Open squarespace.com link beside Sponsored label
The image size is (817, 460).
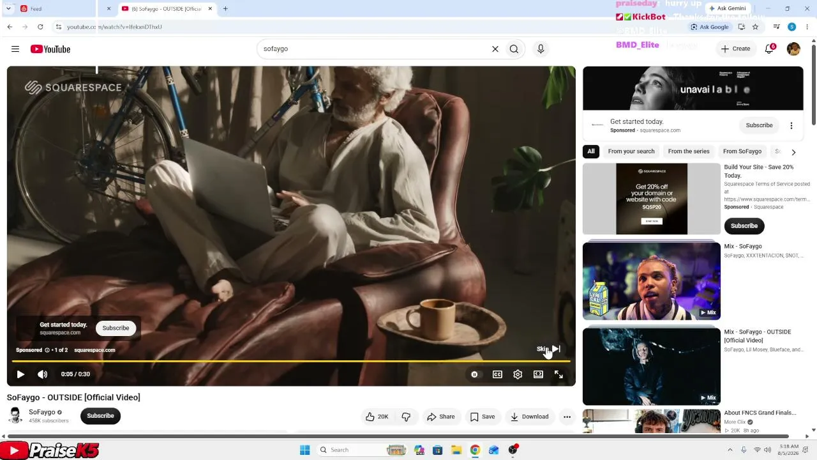[94, 350]
